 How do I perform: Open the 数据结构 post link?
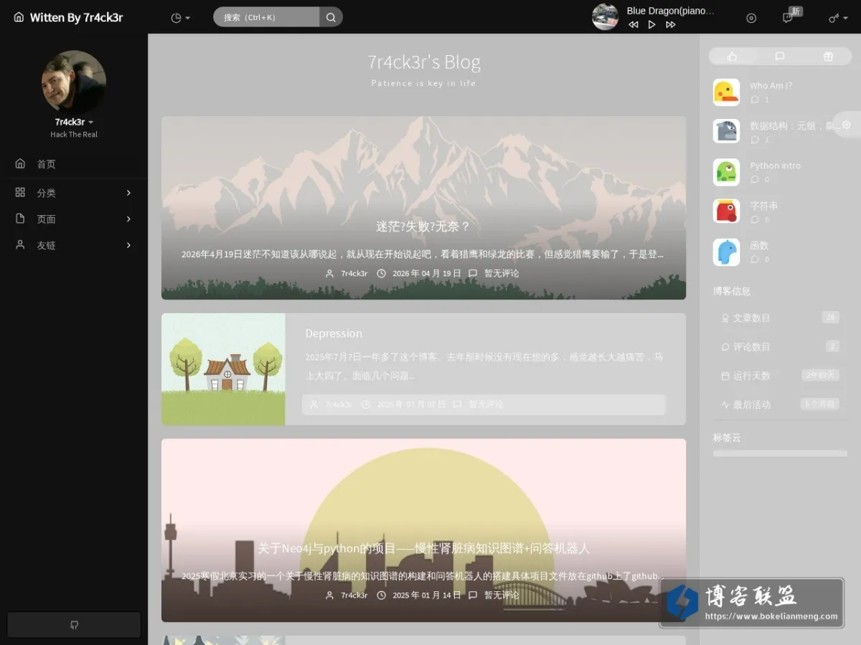point(795,126)
